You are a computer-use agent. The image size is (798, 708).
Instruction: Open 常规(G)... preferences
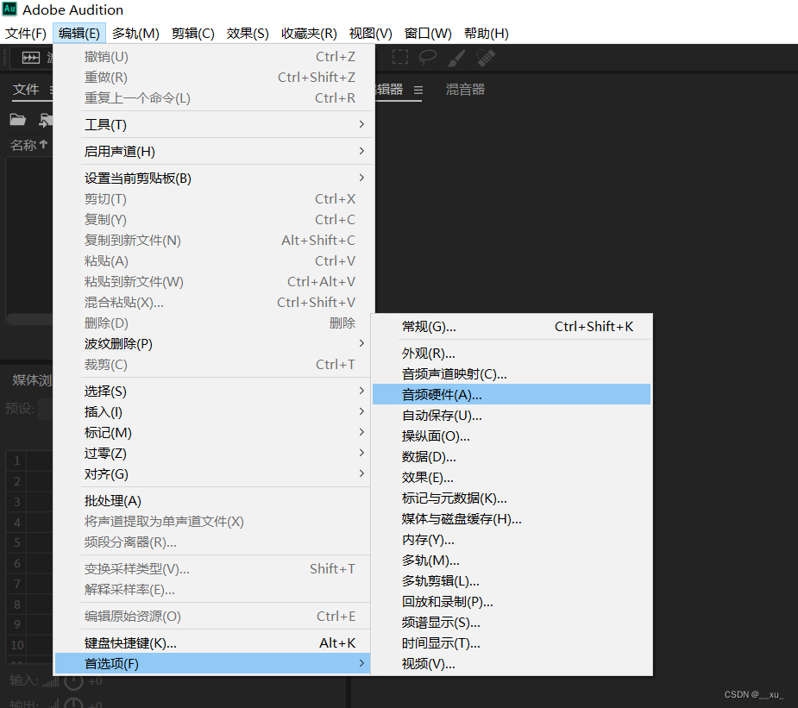coord(512,327)
